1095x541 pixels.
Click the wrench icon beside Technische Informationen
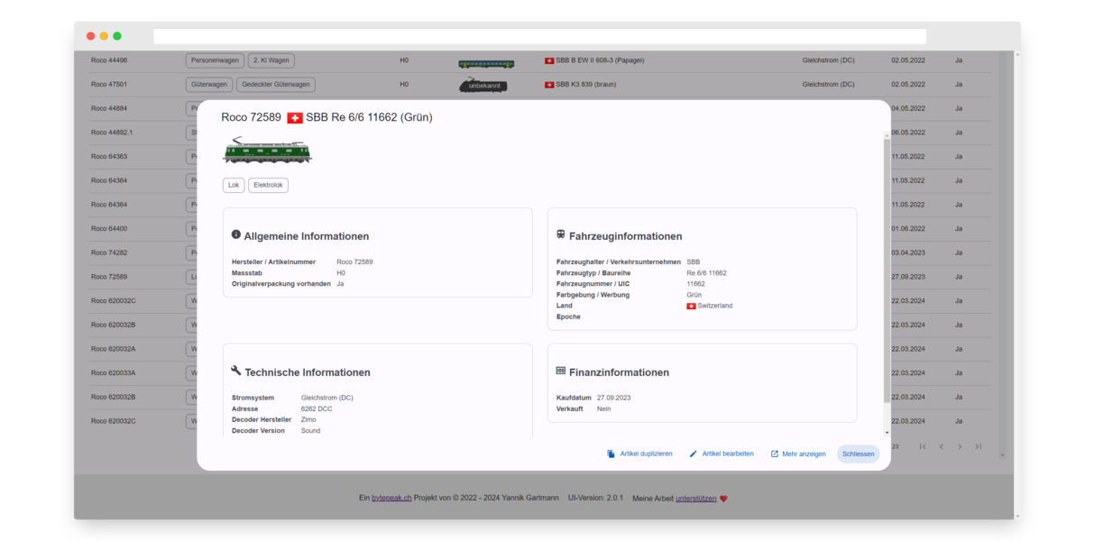pos(236,371)
